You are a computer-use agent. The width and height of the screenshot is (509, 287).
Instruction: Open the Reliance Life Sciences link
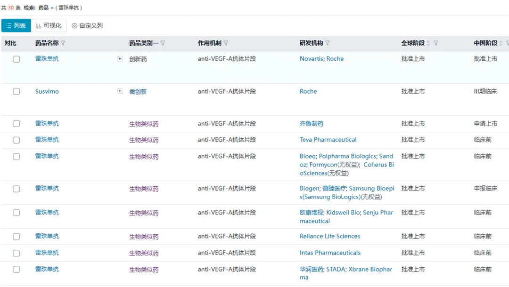click(x=330, y=236)
